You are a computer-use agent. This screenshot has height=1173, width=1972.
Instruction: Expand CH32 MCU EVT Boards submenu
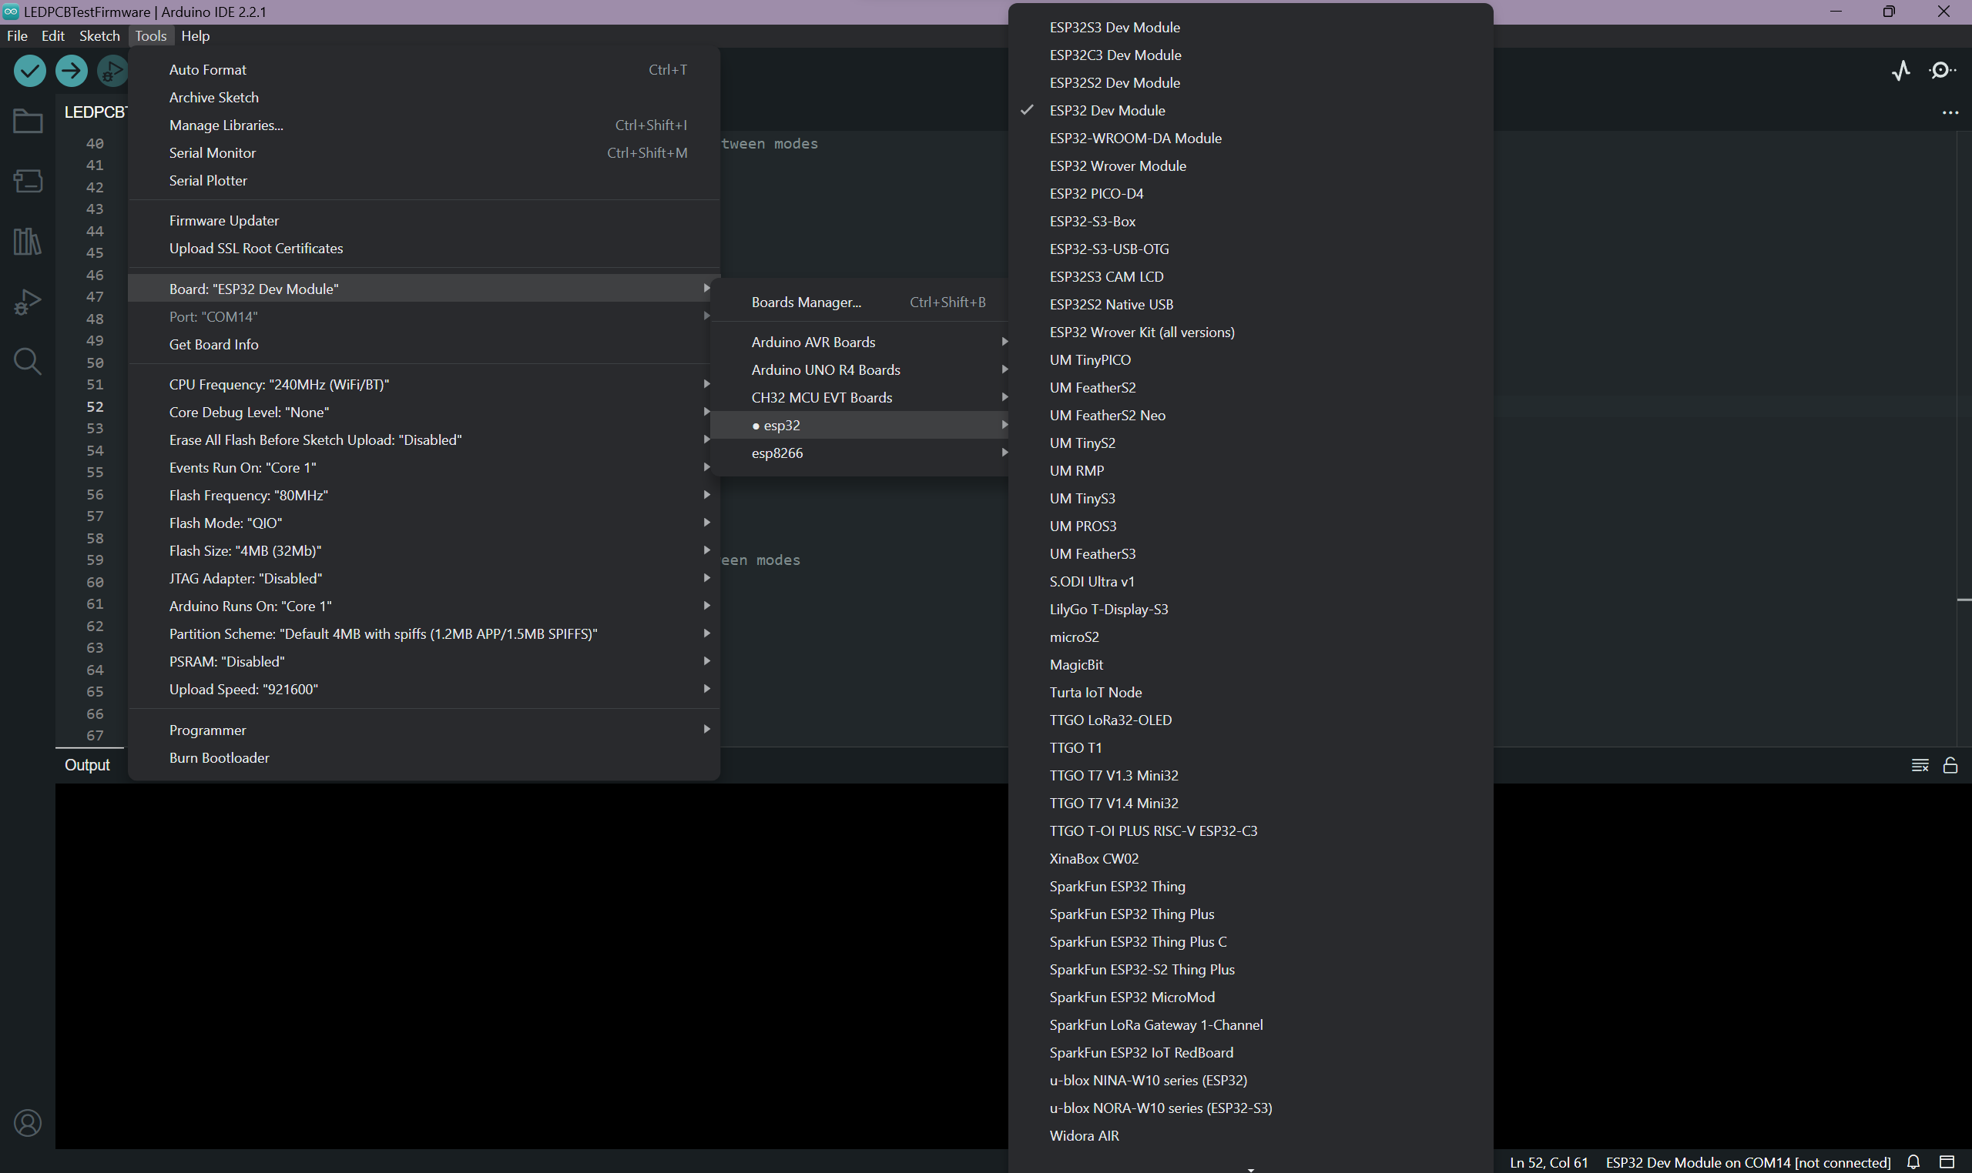(860, 398)
